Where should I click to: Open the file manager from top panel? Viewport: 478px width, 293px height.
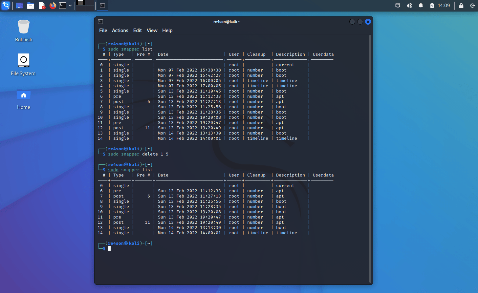click(x=31, y=6)
